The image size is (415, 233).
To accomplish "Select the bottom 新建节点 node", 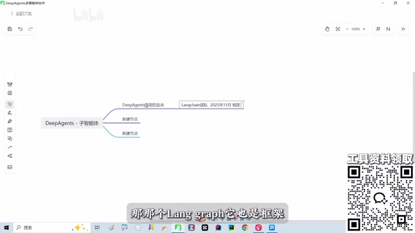I will pyautogui.click(x=130, y=133).
